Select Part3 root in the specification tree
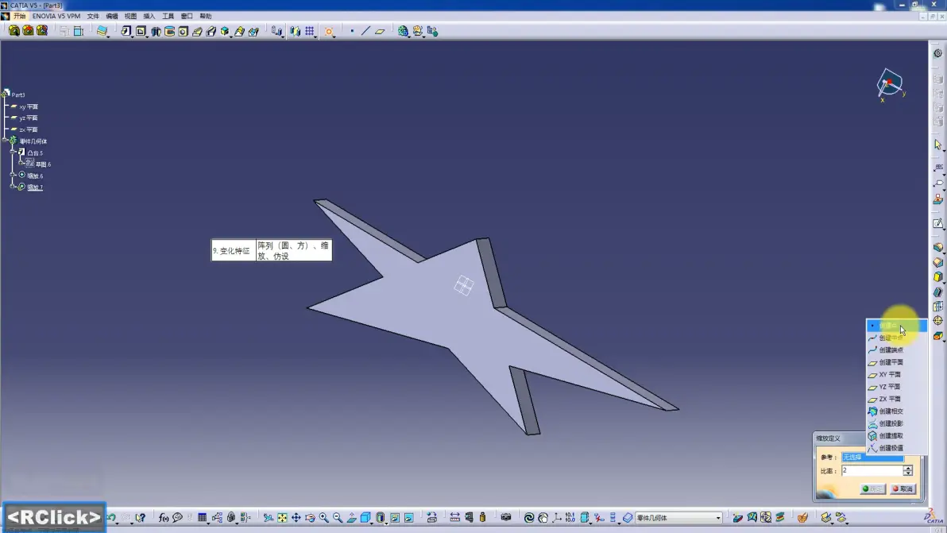Viewport: 947px width, 533px height. [18, 95]
